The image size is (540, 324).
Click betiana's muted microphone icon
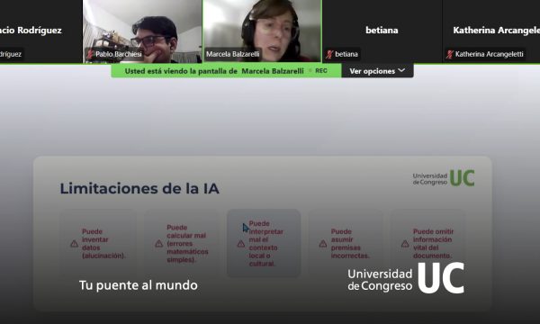click(x=329, y=54)
